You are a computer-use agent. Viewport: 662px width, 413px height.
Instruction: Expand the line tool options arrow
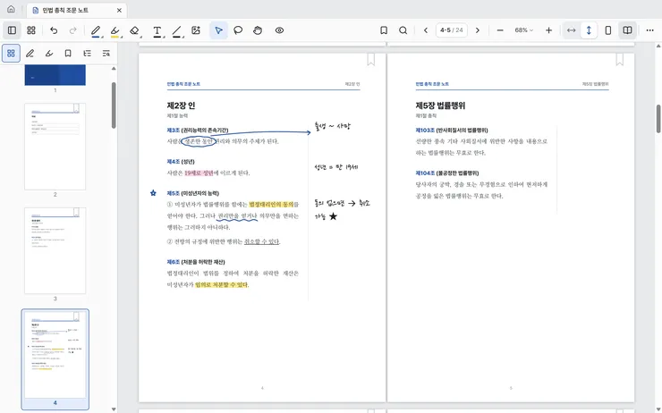click(183, 38)
